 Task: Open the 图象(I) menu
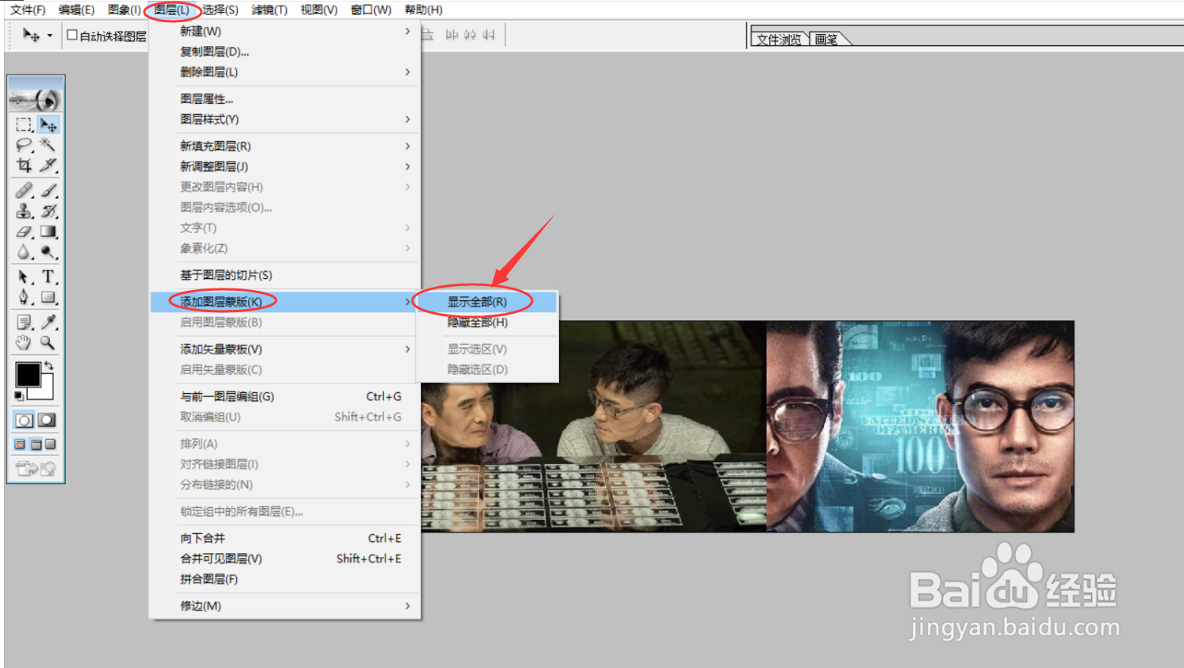124,10
